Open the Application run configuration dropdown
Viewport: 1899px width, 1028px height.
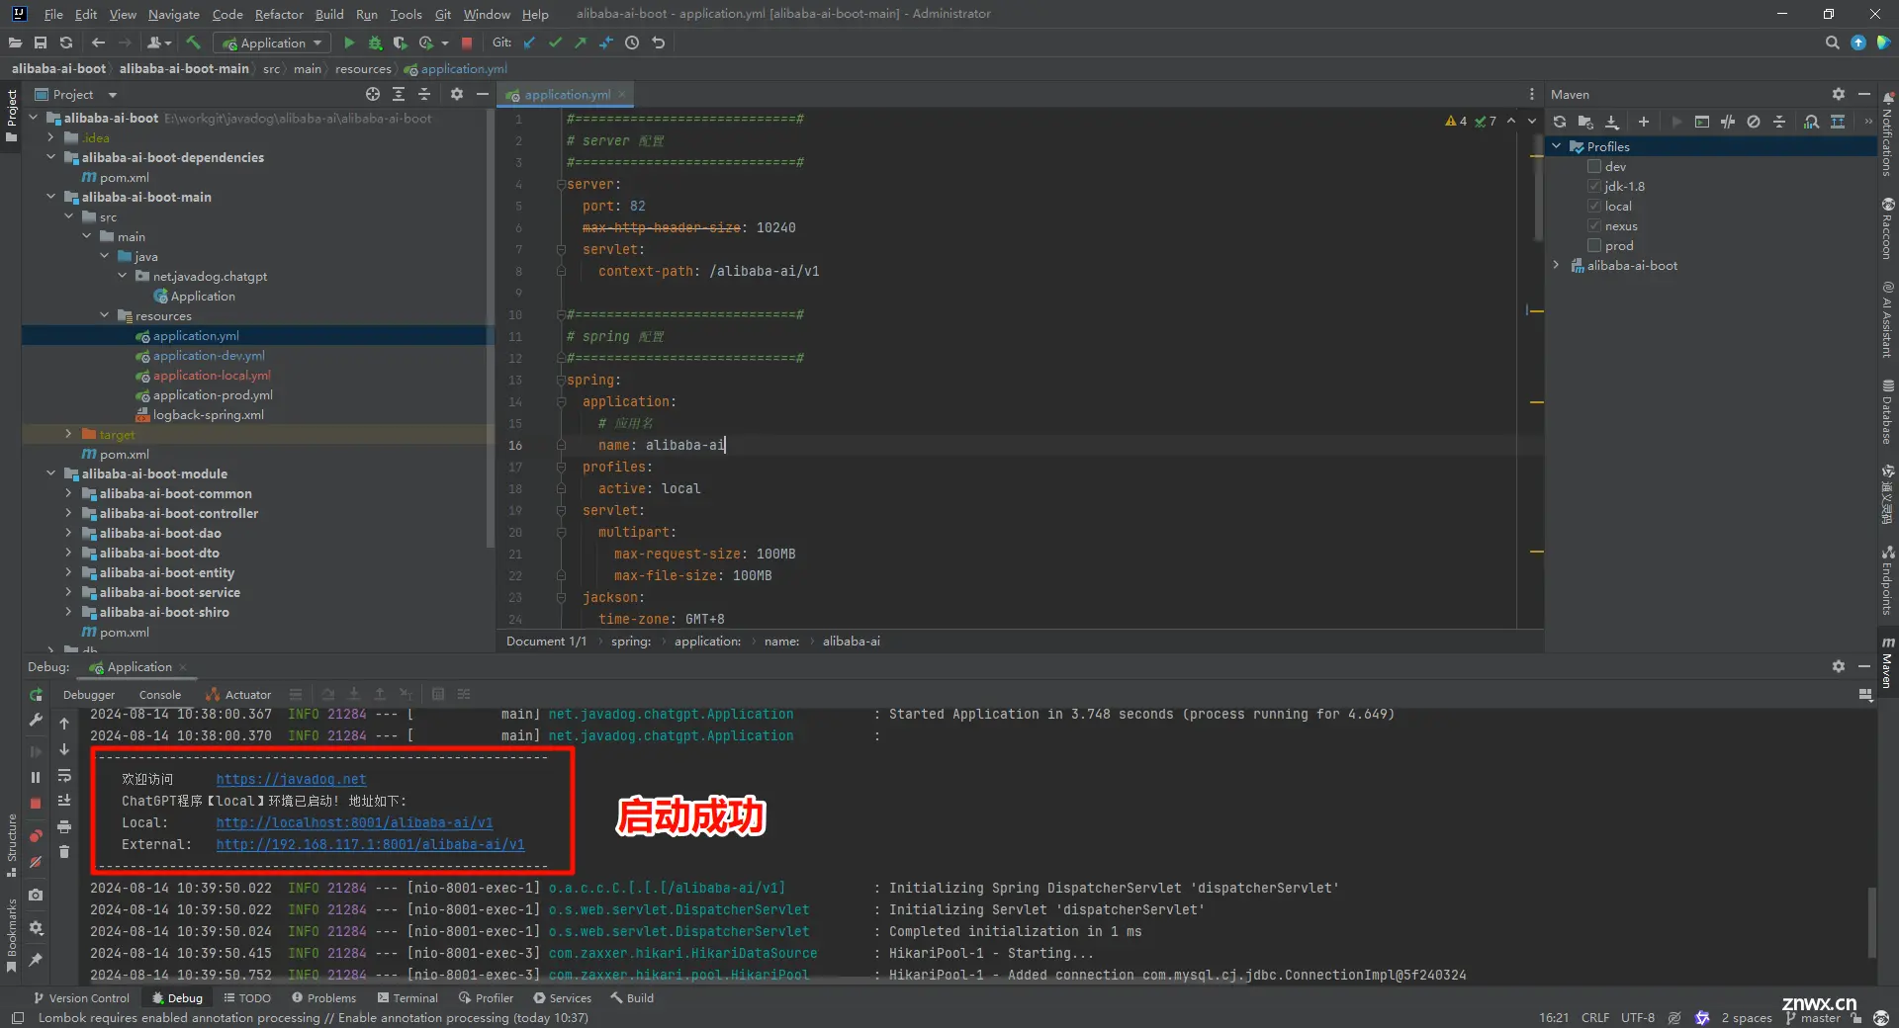(272, 43)
